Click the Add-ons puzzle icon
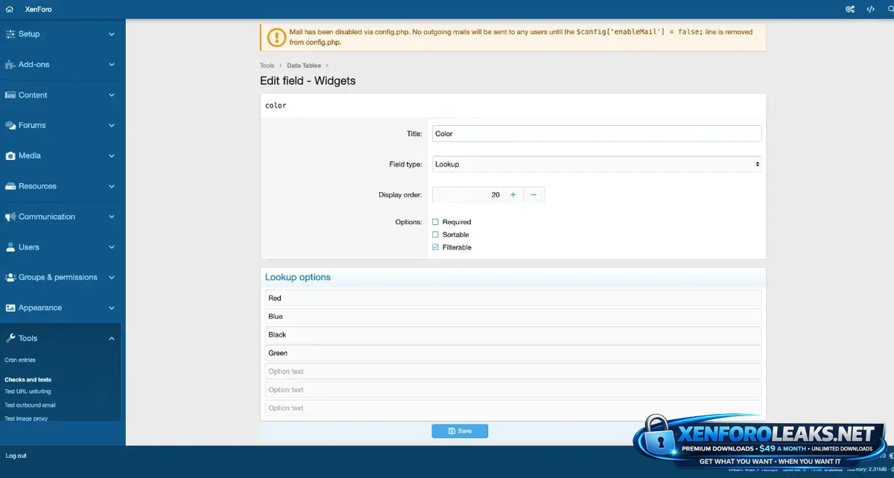Screen dimensions: 894x478 coord(10,65)
